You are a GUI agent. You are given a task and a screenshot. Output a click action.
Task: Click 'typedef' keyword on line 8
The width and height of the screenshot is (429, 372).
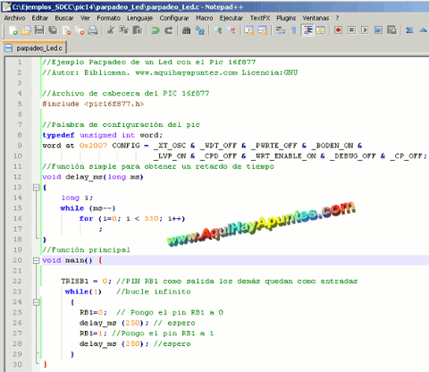[58, 135]
